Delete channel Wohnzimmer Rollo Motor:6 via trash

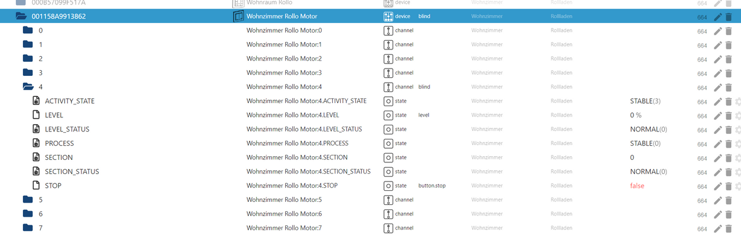coord(728,214)
